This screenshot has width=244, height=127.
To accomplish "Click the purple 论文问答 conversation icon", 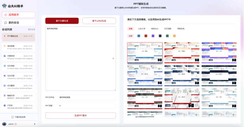I will pos(5,76).
